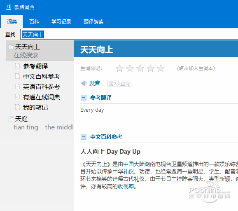Open 我的笔记 in the sidebar
238x211 pixels.
click(x=35, y=108)
